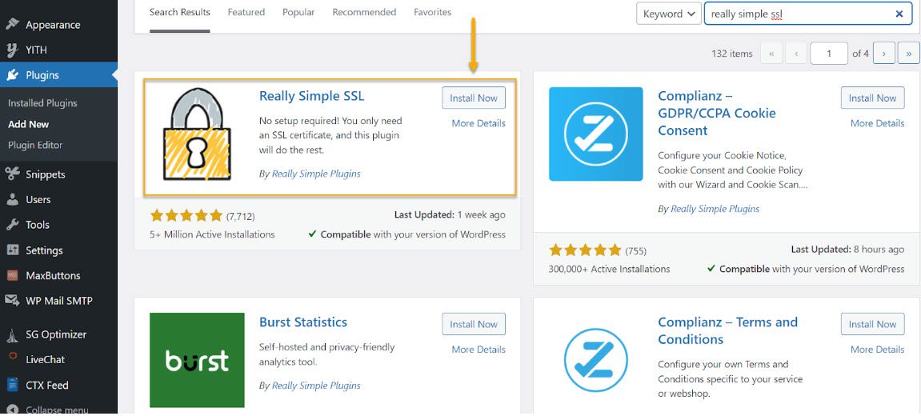Switch to the Favorites tab
This screenshot has height=416, width=921.
pos(432,12)
